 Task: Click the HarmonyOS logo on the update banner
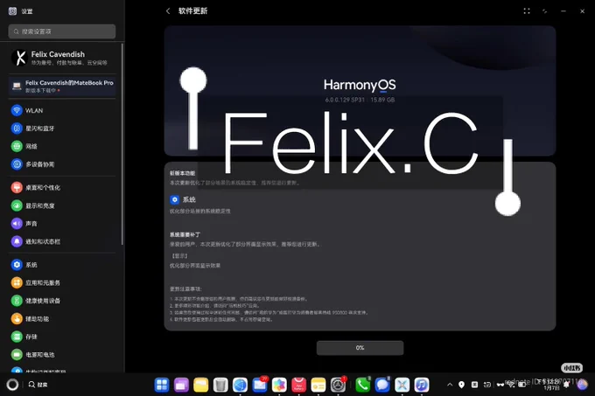click(360, 85)
